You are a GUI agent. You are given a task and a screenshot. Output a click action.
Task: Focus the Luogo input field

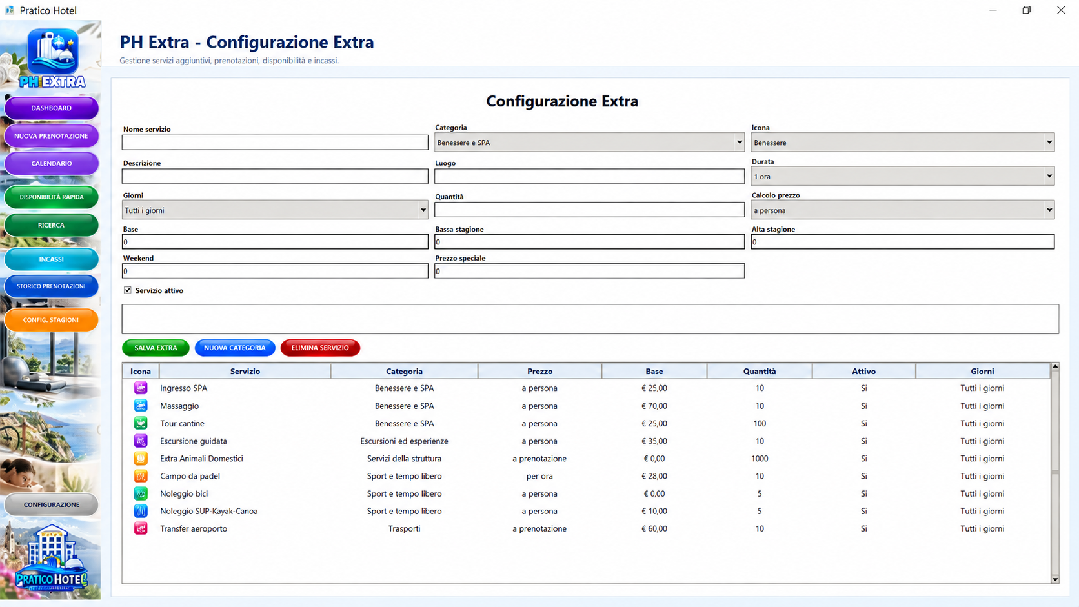pyautogui.click(x=590, y=176)
